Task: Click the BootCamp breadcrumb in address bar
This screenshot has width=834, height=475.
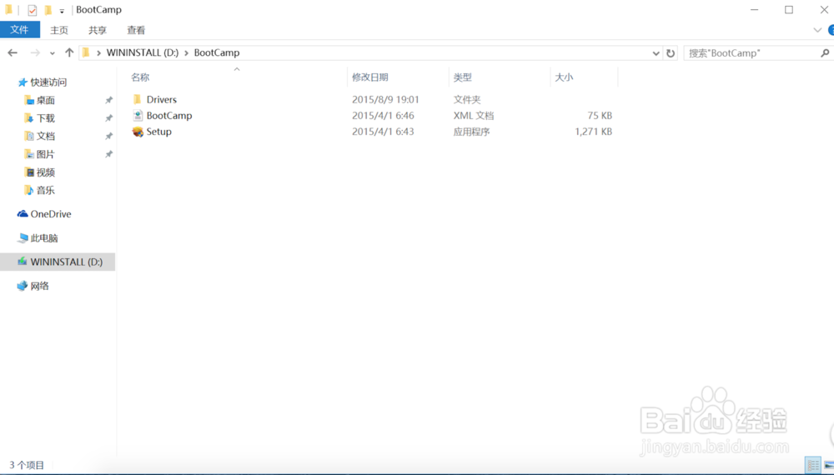Action: point(217,52)
